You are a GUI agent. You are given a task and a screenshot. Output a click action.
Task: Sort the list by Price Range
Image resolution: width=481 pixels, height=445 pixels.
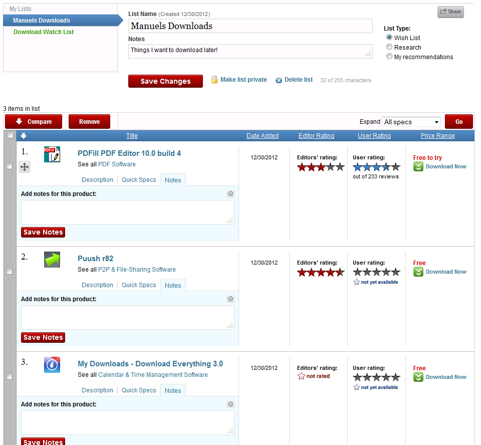(438, 136)
